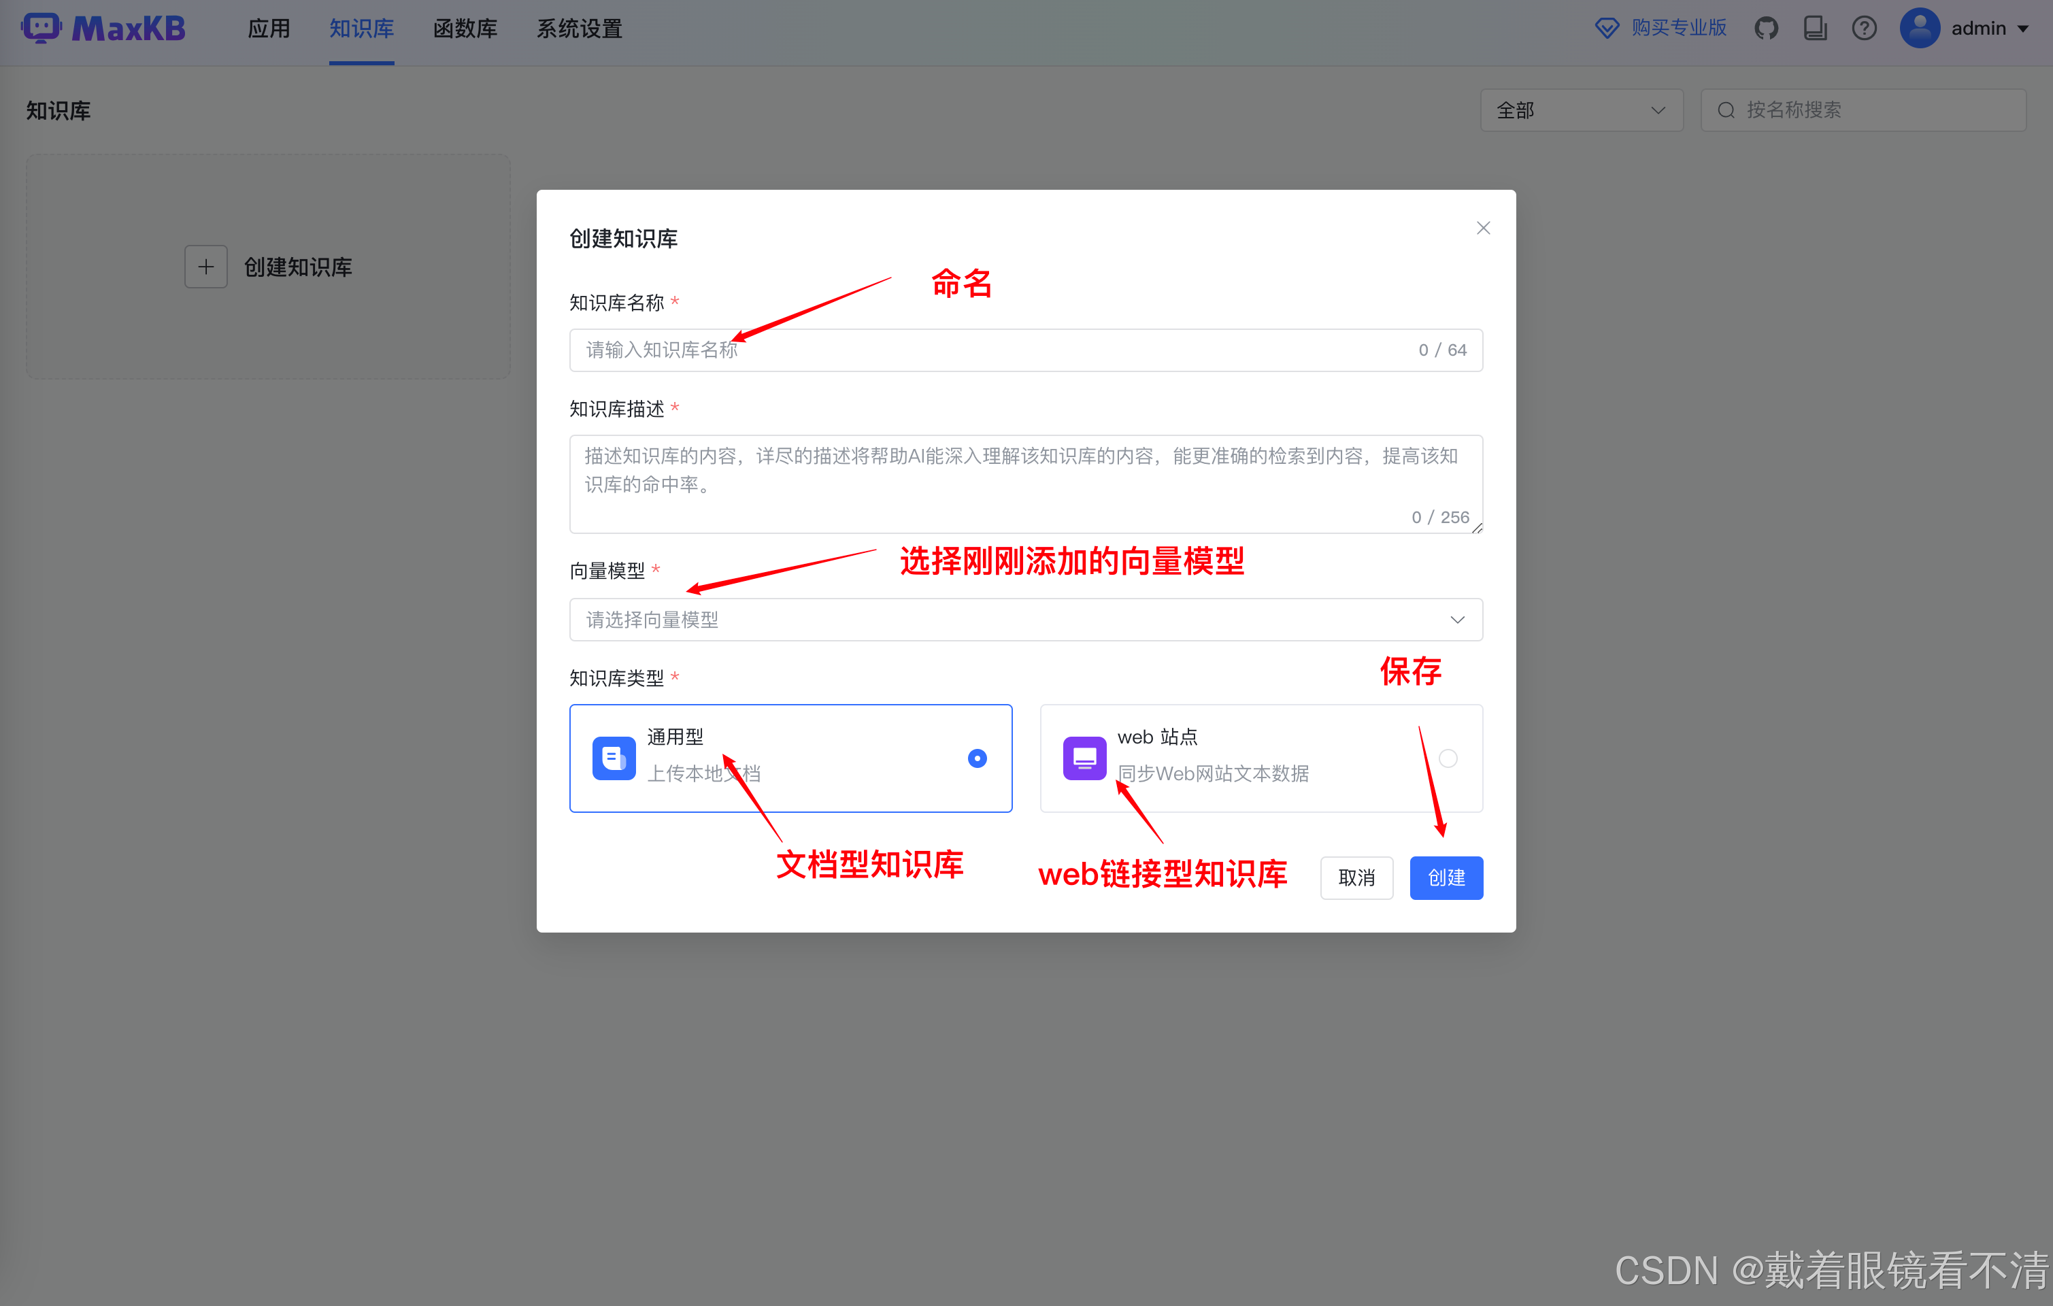Open the GitHub repository icon

1766,28
